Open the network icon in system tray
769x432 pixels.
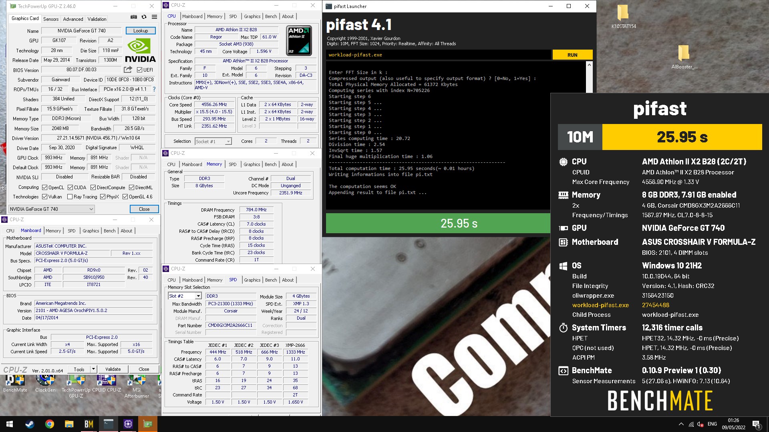(691, 424)
